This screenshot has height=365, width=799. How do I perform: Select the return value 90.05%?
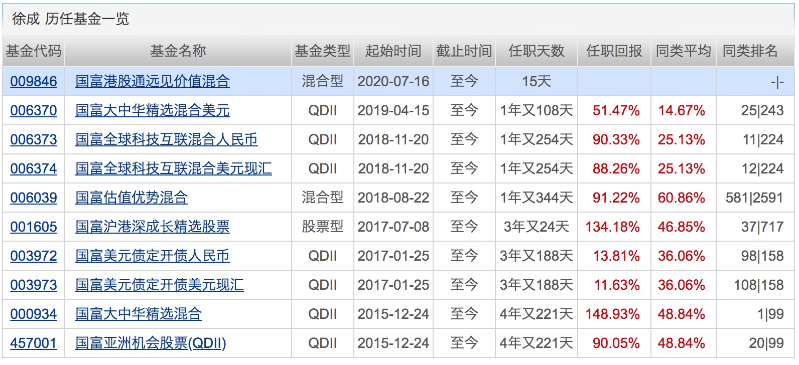616,343
